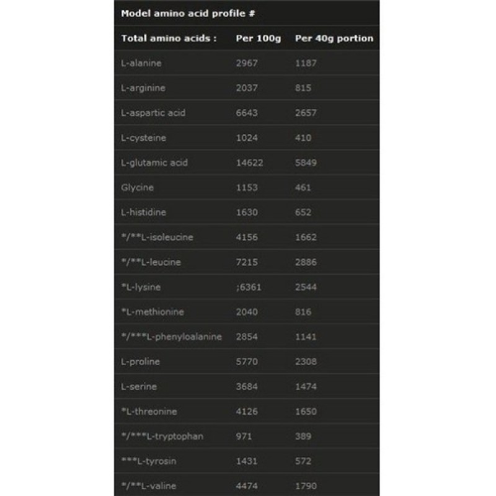Select the L-tryptophan per 100g value 971
The image size is (496, 496).
click(x=244, y=436)
